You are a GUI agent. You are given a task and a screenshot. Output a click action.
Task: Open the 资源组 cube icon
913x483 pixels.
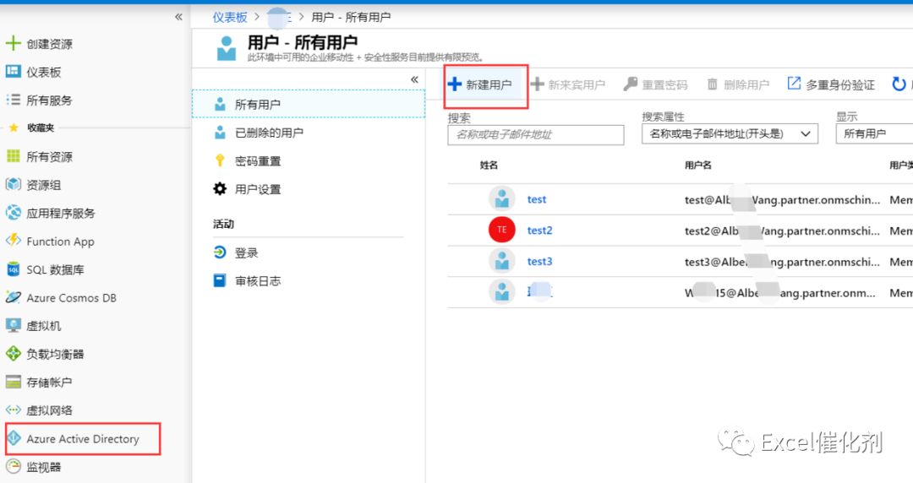coord(13,184)
